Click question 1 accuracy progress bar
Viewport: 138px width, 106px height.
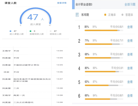tap(104, 30)
